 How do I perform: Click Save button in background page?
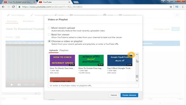click(x=176, y=29)
